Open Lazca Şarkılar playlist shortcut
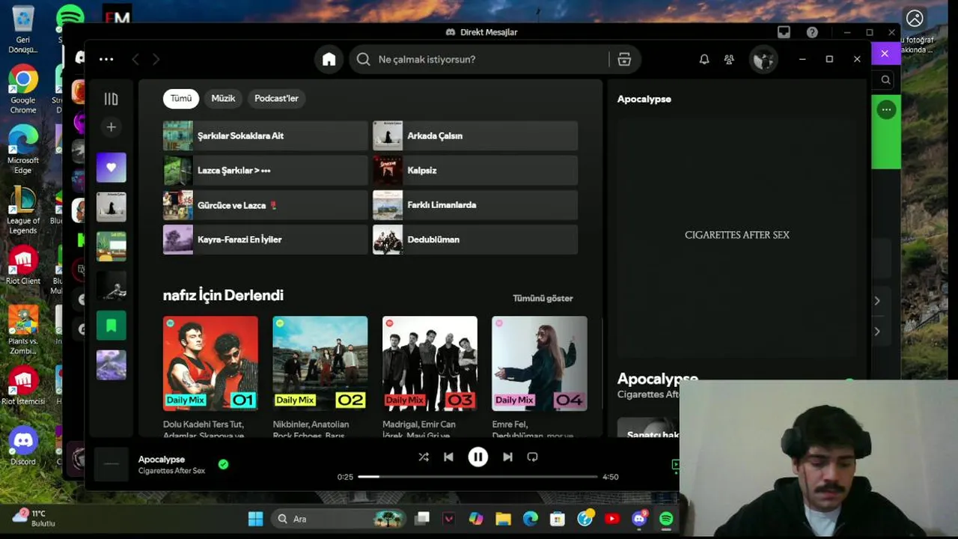This screenshot has width=958, height=539. (266, 171)
